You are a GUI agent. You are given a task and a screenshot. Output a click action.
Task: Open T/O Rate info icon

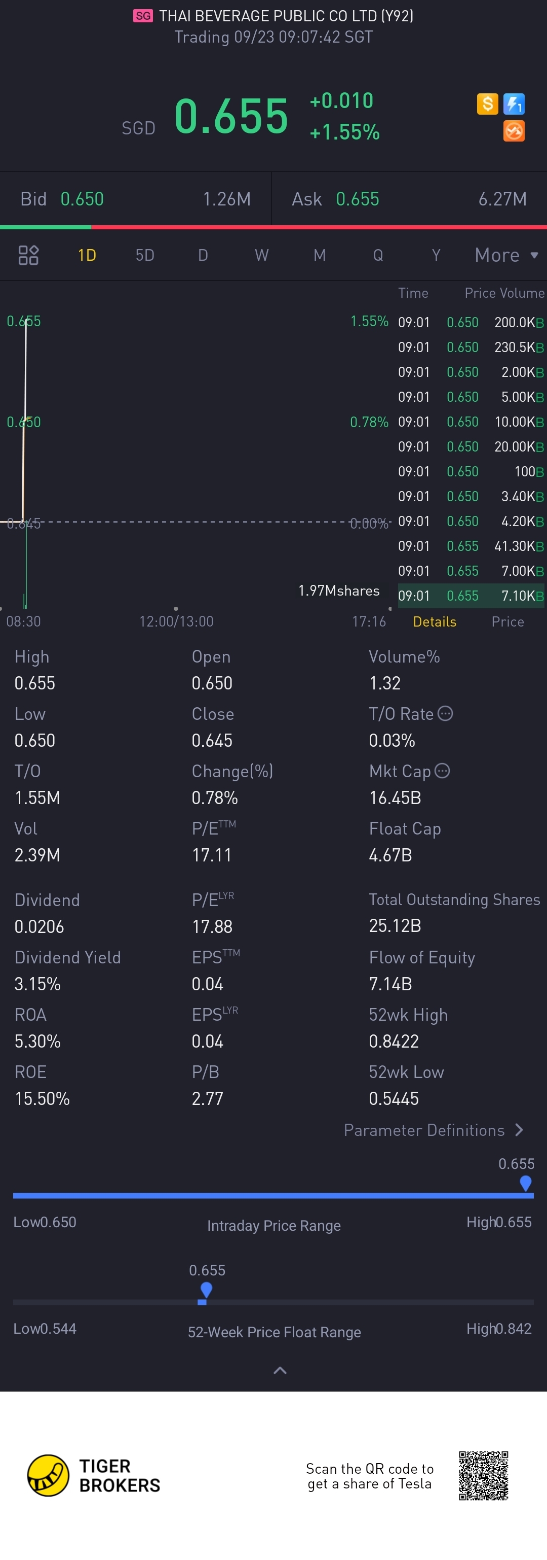click(x=446, y=713)
